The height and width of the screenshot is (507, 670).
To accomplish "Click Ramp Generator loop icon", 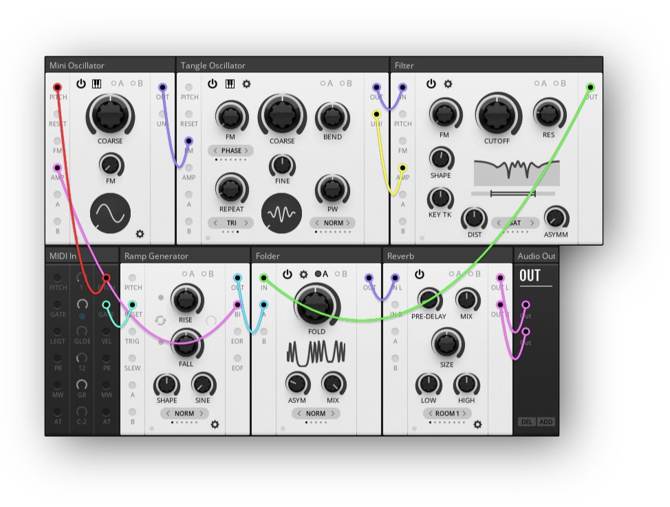I will (x=160, y=320).
